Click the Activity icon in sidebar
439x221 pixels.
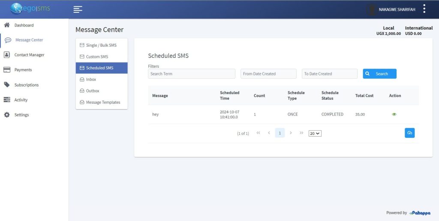[x=7, y=100]
